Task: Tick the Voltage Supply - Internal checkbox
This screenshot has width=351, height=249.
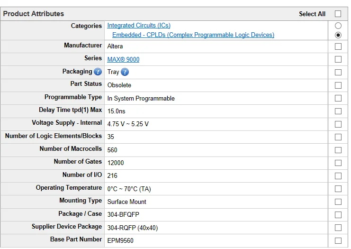Action: [x=338, y=124]
